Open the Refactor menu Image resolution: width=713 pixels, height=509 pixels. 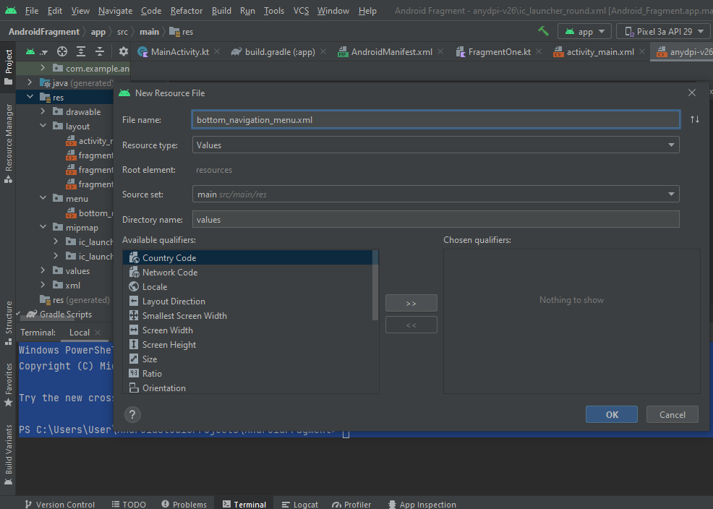[187, 11]
